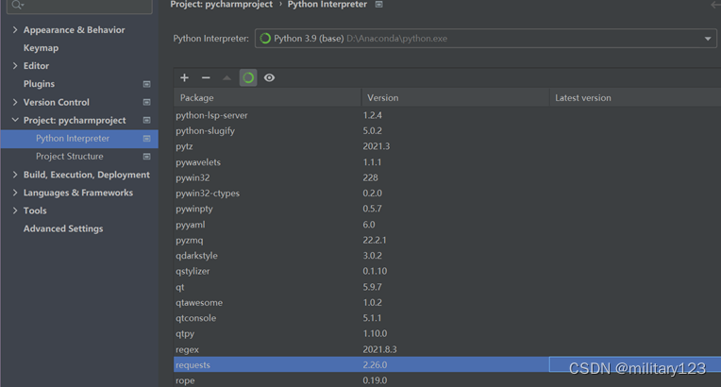Open the Python Interpreter dropdown arrow
Viewport: 721px width, 387px height.
pyautogui.click(x=708, y=39)
